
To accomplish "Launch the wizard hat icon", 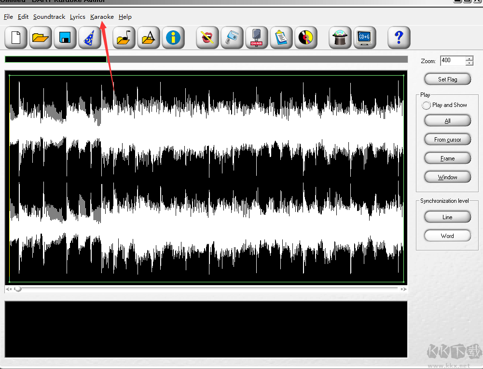I will point(89,38).
